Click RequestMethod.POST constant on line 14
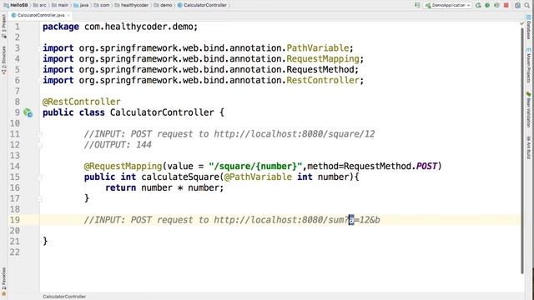 [x=390, y=167]
